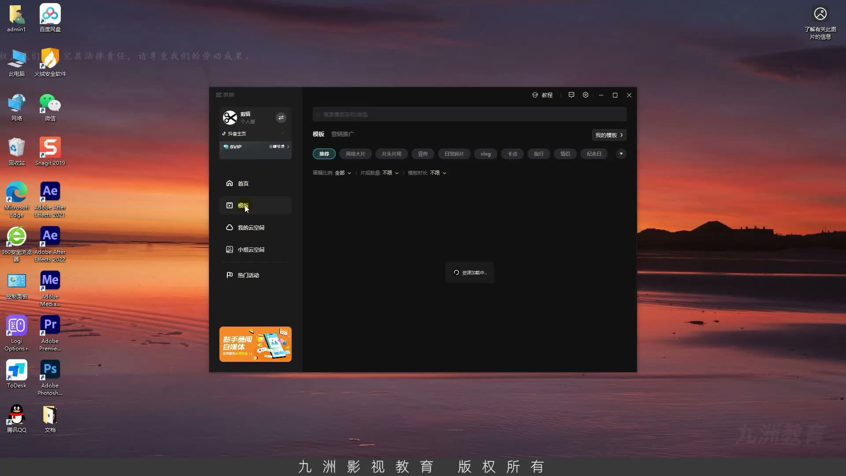Select the 宣传 category chip

point(423,154)
